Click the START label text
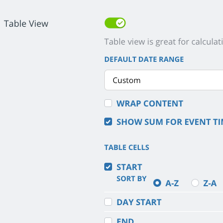This screenshot has height=223, width=223. (129, 167)
